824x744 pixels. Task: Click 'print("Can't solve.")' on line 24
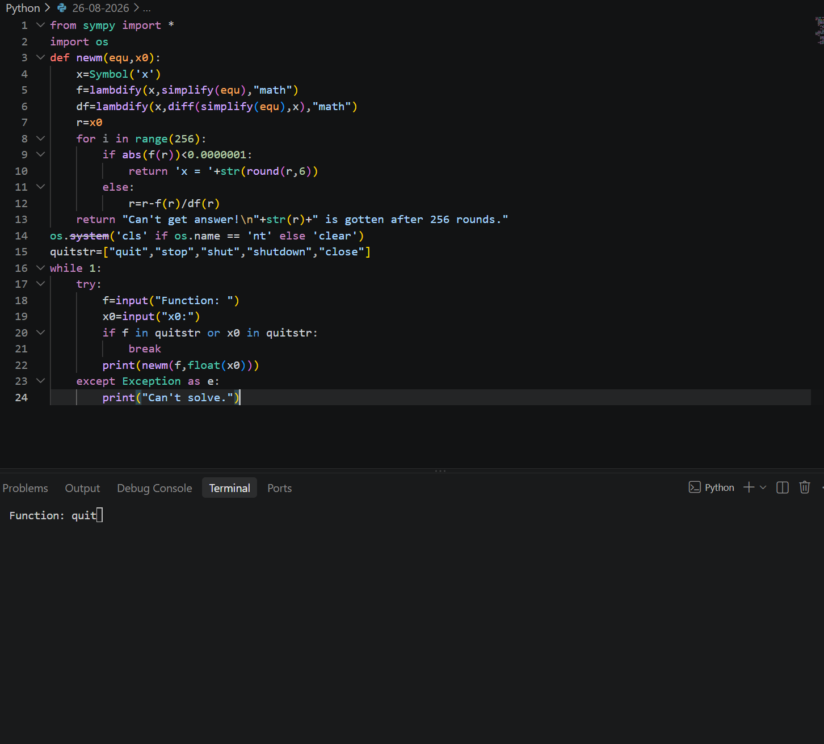(x=171, y=397)
